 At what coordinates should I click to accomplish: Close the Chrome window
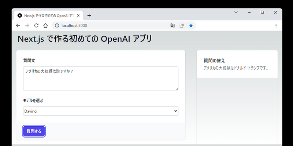(x=276, y=12)
